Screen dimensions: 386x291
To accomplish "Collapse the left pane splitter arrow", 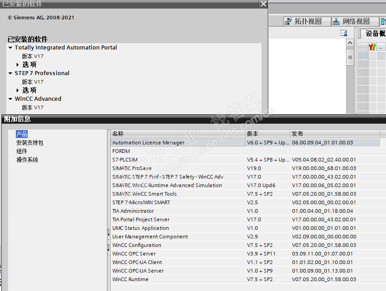I will (x=108, y=235).
